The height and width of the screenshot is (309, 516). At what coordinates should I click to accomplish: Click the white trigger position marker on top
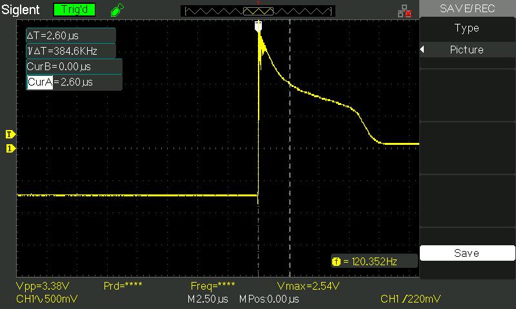259,26
